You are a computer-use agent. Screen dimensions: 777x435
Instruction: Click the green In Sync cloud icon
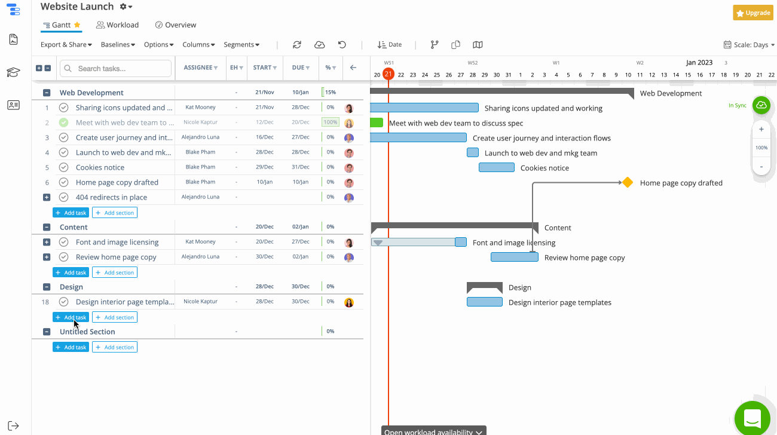[761, 105]
